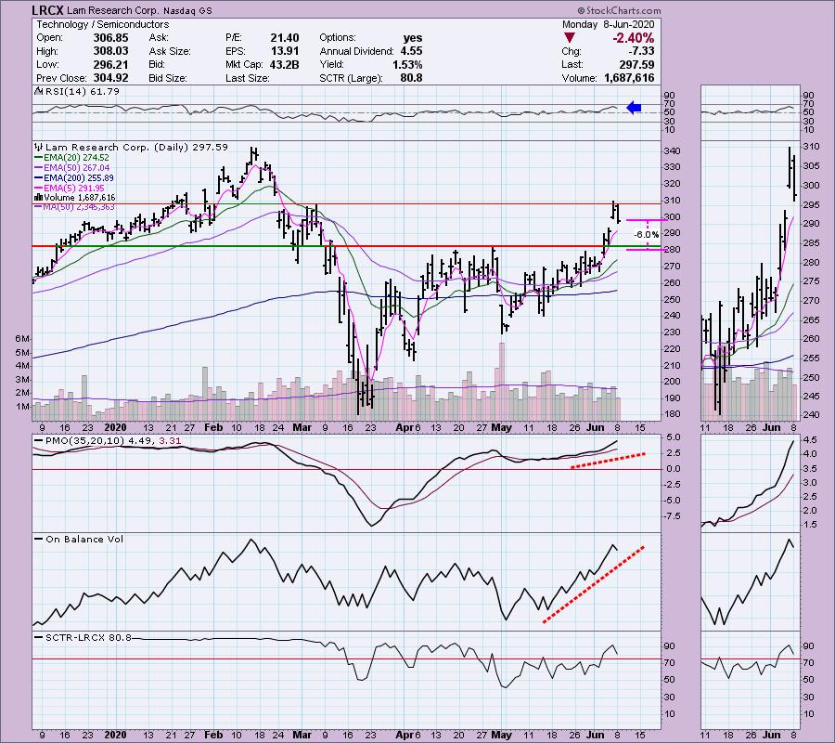This screenshot has height=743, width=835.
Task: Click the Chg value -7.33
Action: [641, 51]
